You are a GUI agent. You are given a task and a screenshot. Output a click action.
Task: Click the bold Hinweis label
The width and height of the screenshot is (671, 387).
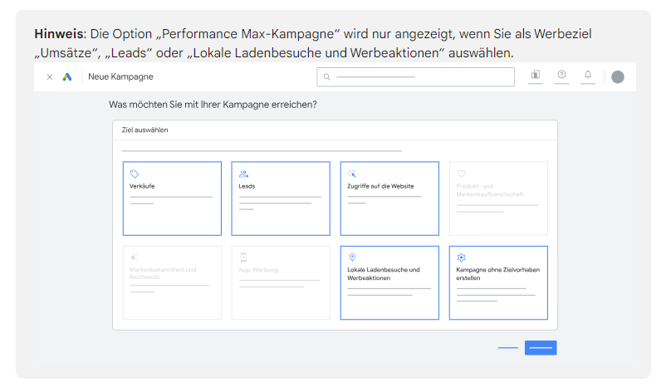click(61, 34)
